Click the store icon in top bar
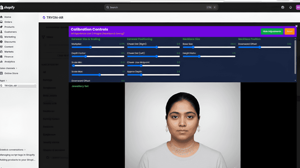Screen dimensions: 300x168 click(283, 8)
